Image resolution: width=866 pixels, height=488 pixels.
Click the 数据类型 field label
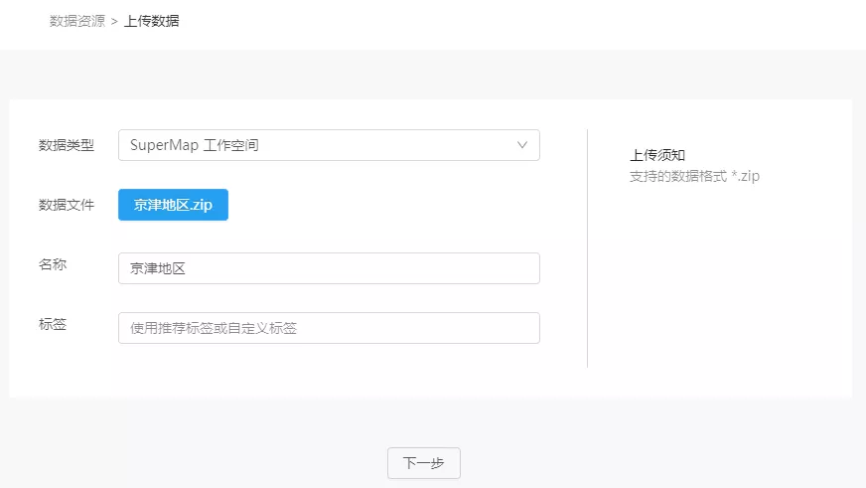[x=67, y=145]
